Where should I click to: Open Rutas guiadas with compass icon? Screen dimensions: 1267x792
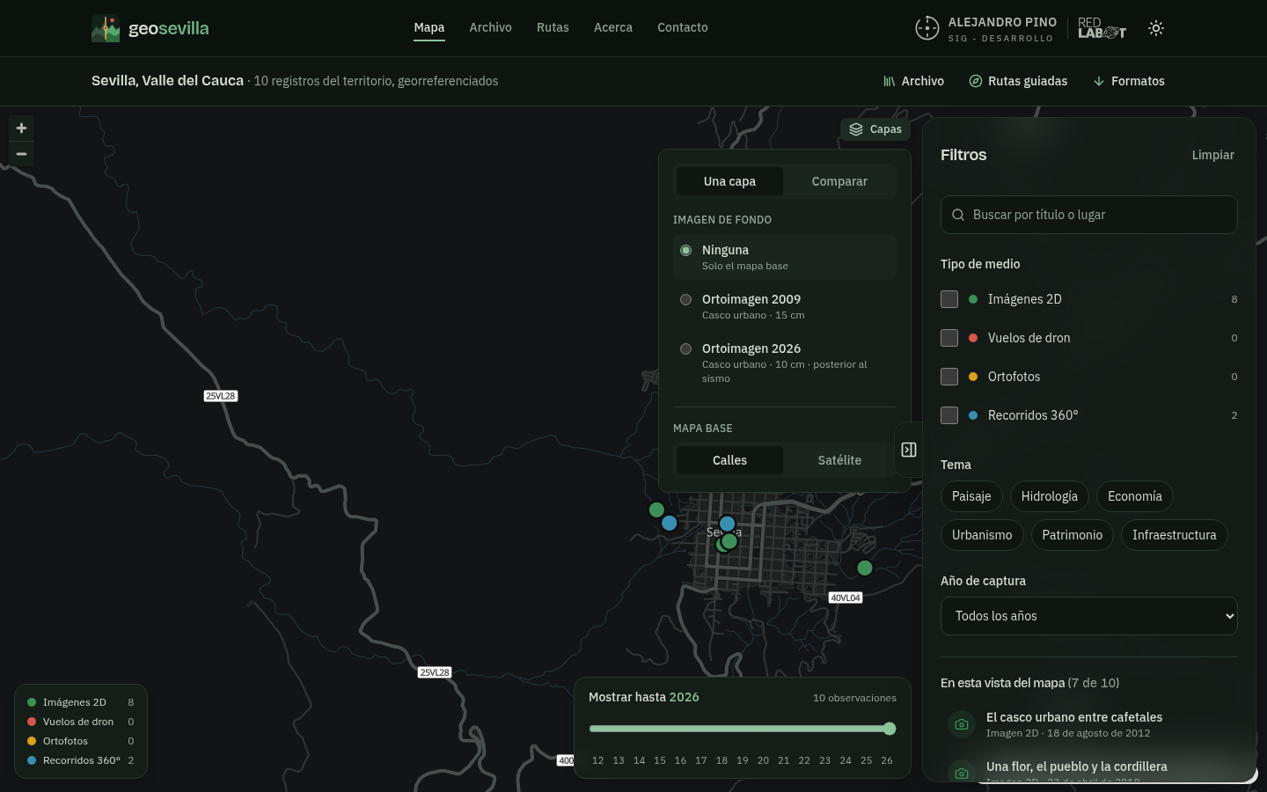click(x=1018, y=81)
